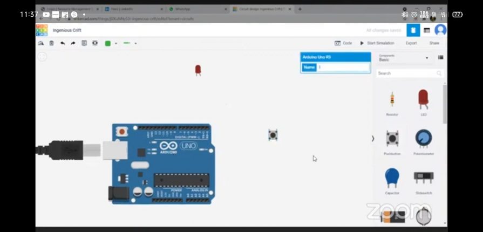Select the Capacitor component
This screenshot has width=483, height=232.
[x=392, y=181]
